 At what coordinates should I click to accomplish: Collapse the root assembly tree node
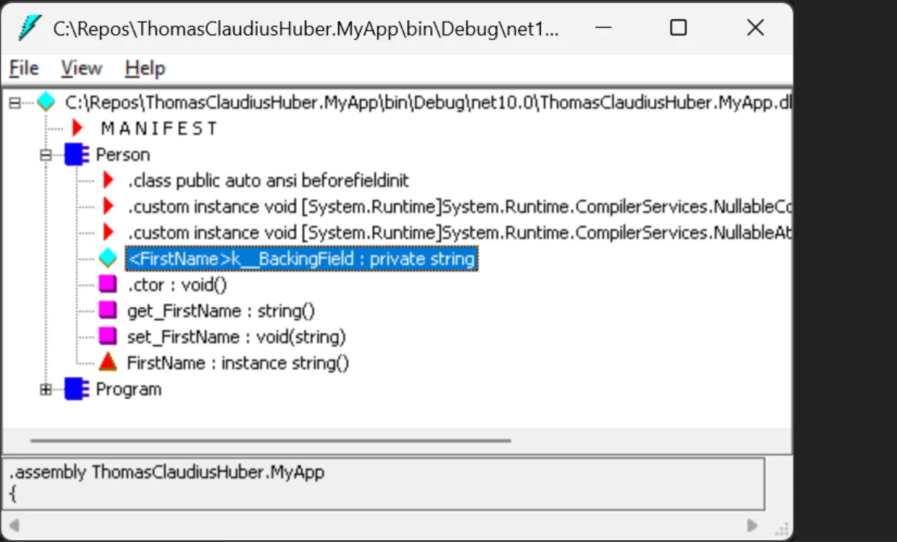tap(14, 103)
